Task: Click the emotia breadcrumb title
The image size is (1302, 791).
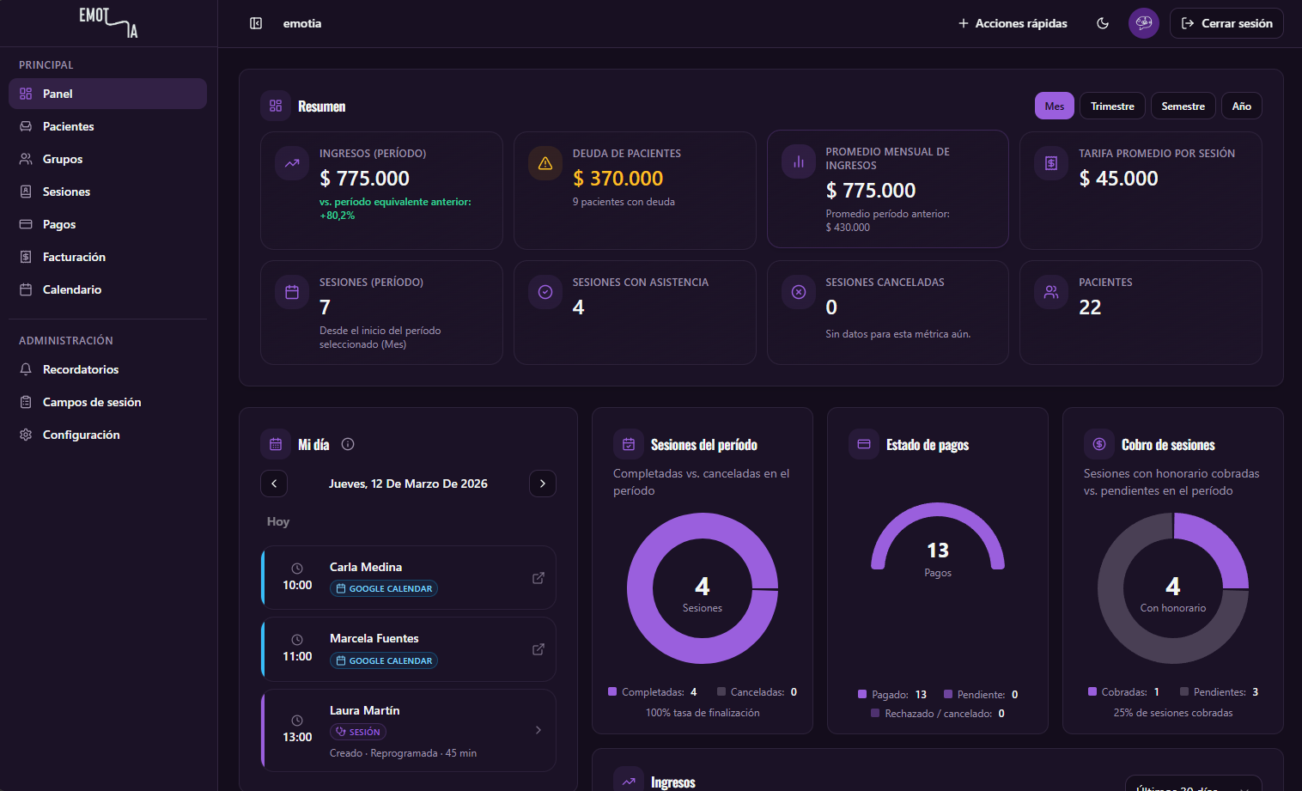Action: (x=302, y=23)
